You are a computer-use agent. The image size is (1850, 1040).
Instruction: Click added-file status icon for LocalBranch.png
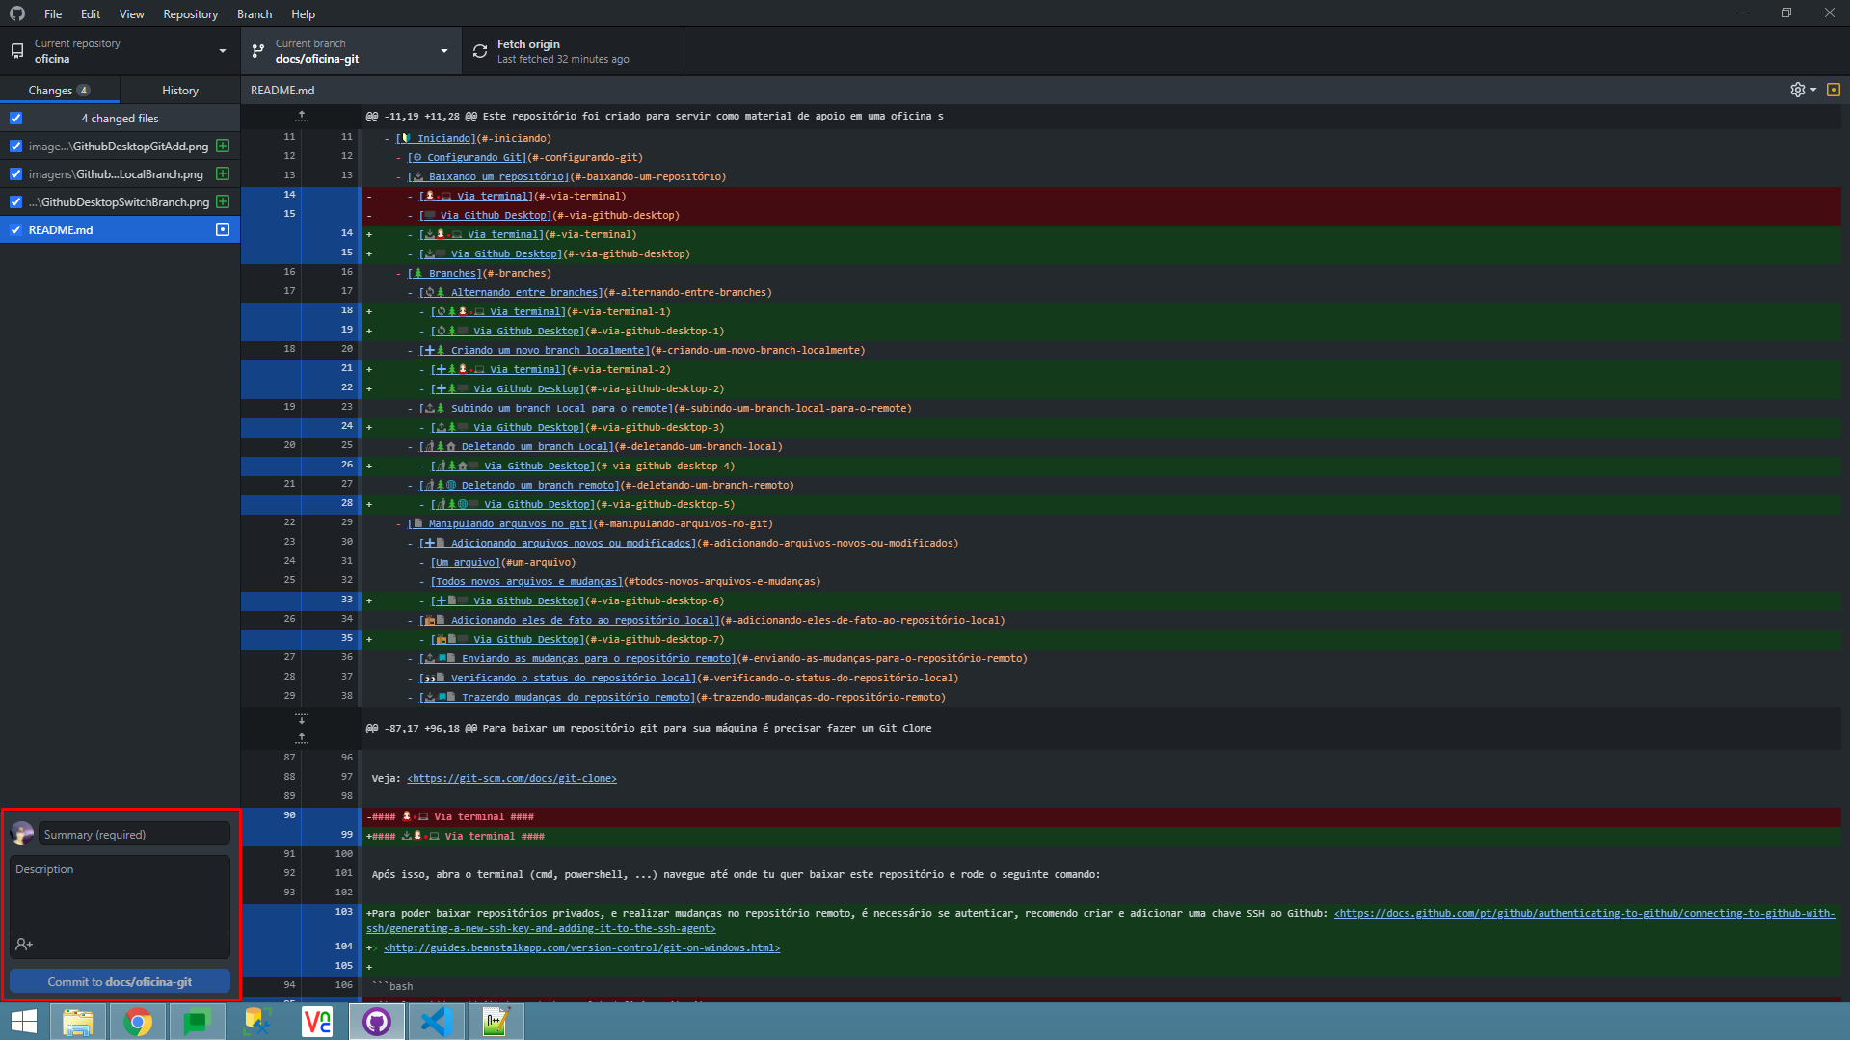coord(223,173)
